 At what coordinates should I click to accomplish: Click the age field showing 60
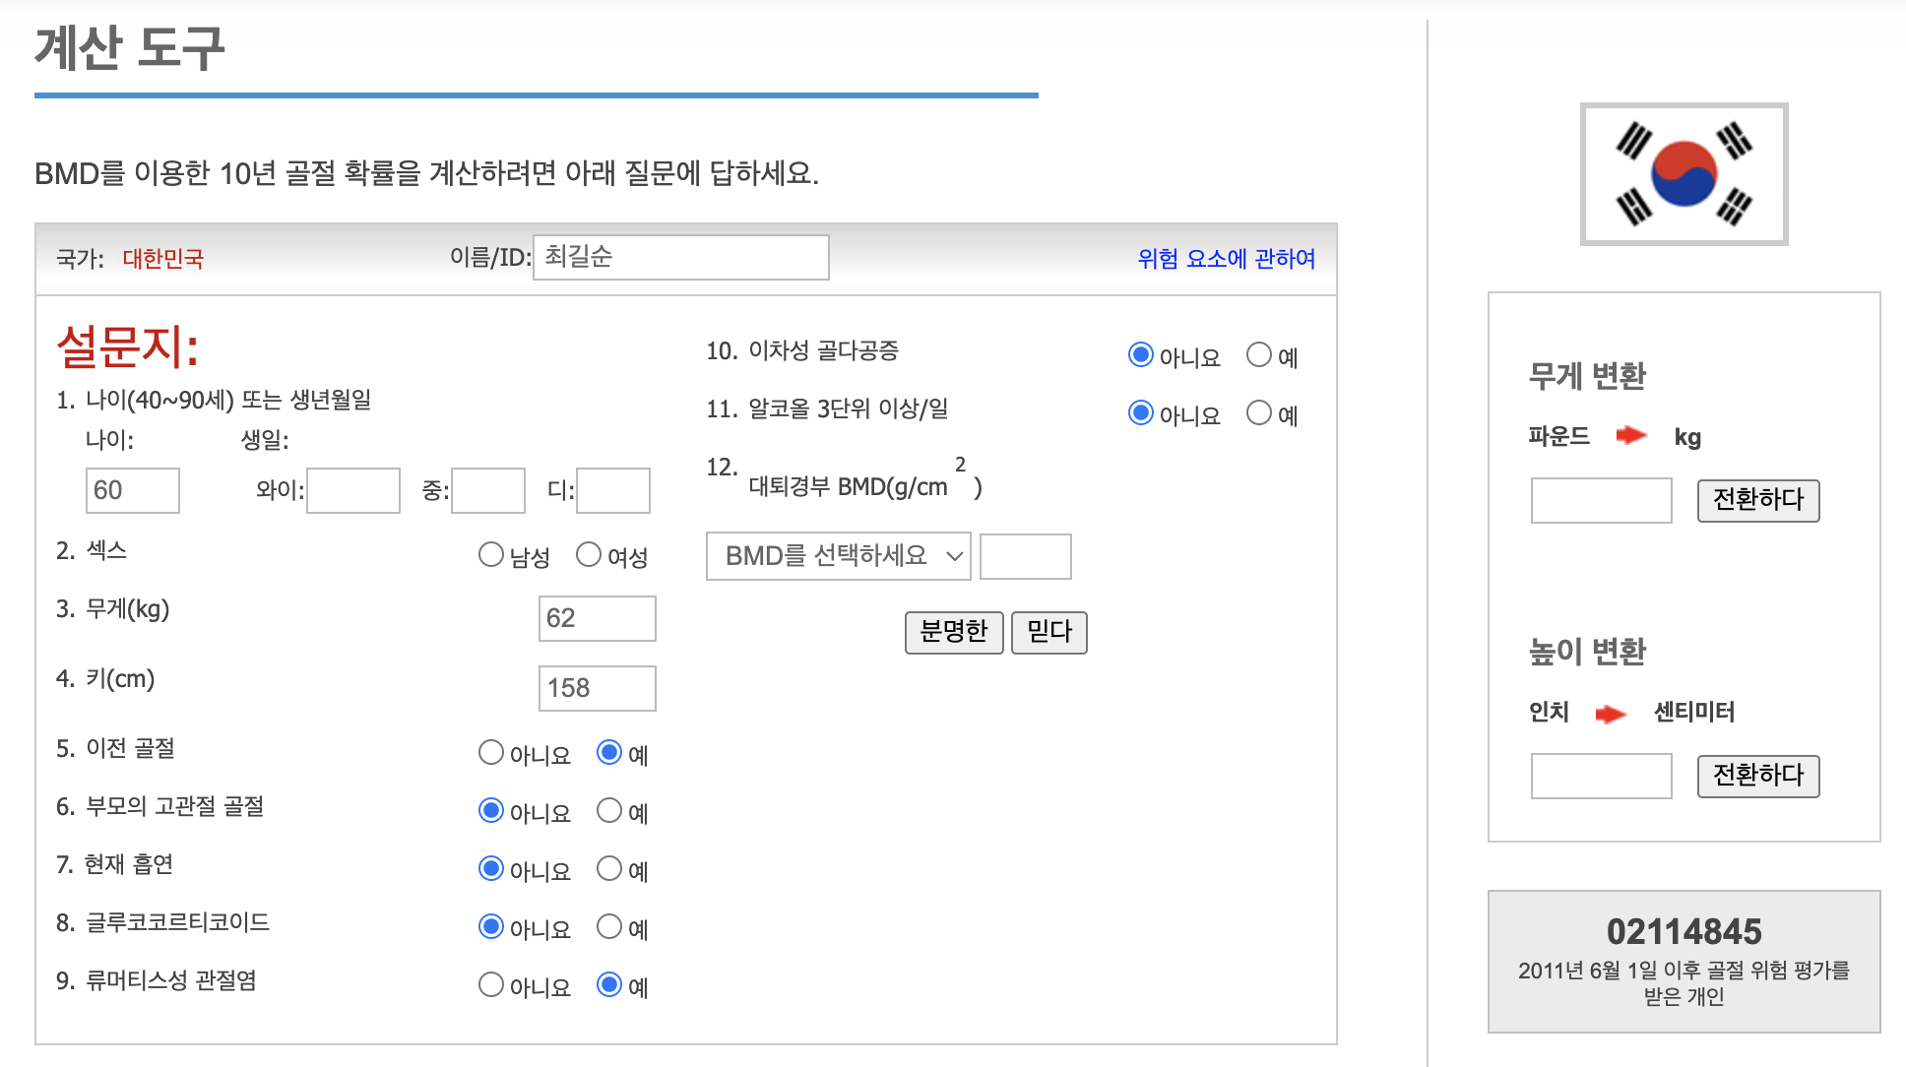(132, 489)
